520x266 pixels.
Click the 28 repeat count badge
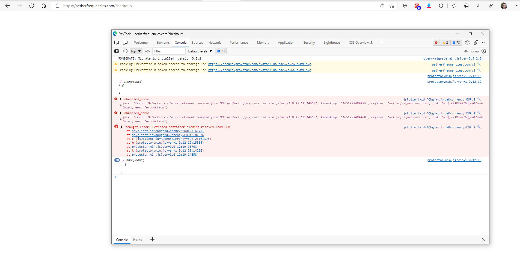click(117, 160)
